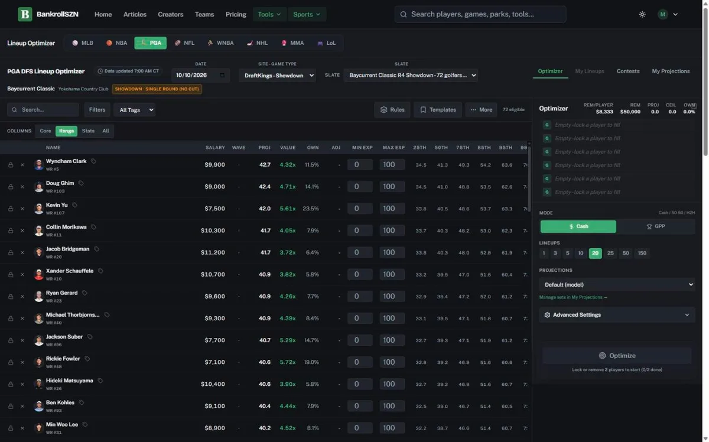Lock Michael Thorbjornsen with the lock icon
Screen dimensions: 709x442
pyautogui.click(x=11, y=318)
